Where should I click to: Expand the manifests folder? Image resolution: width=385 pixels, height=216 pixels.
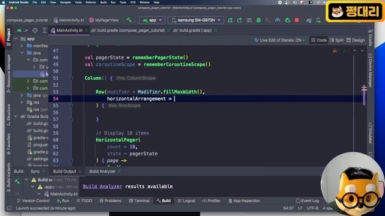coord(22,46)
